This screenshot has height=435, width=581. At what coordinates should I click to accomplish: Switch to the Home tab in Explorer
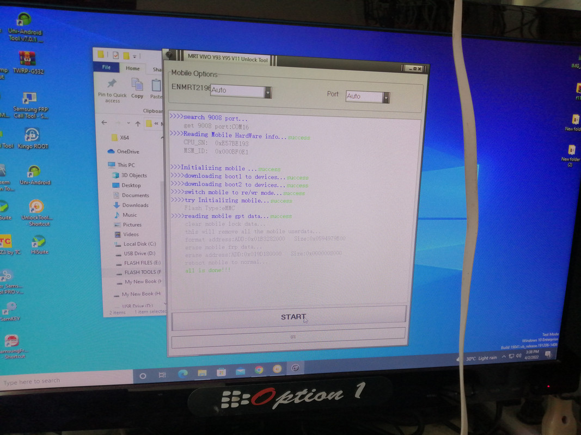pos(133,69)
